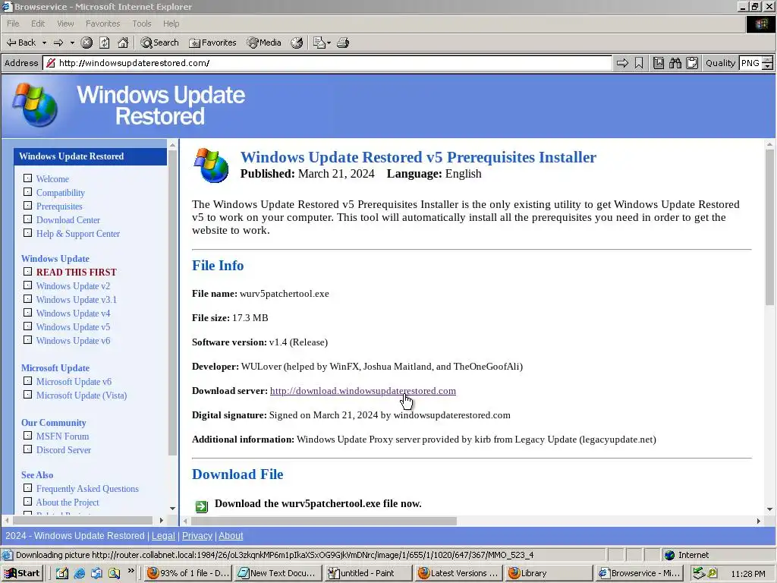
Task: Open the 93% of 1 file download taskbar item
Action: pyautogui.click(x=188, y=573)
